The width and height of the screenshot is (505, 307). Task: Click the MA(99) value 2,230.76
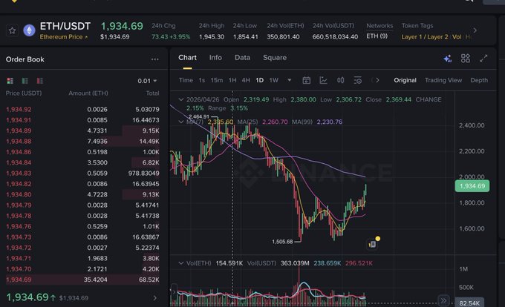(x=330, y=122)
